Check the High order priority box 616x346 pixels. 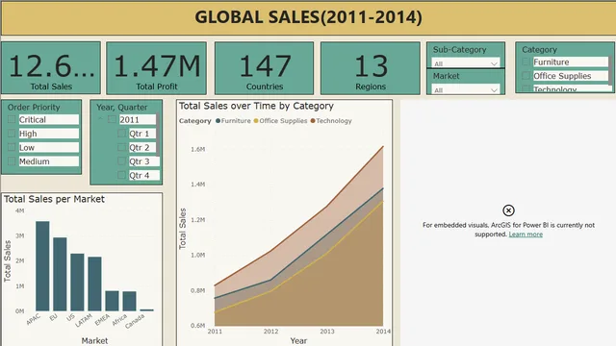[12, 134]
